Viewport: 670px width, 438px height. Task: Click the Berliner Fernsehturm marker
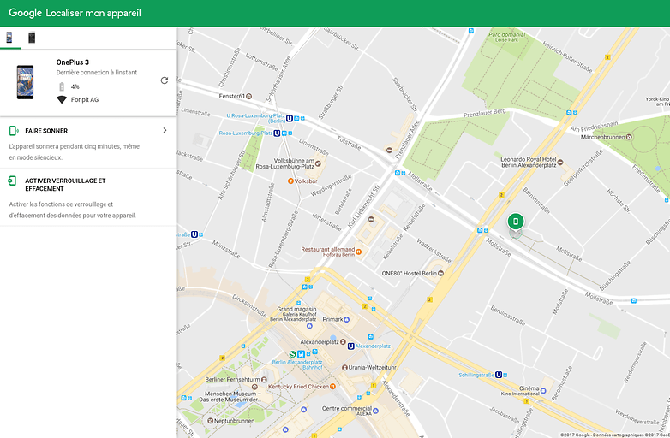pos(264,379)
